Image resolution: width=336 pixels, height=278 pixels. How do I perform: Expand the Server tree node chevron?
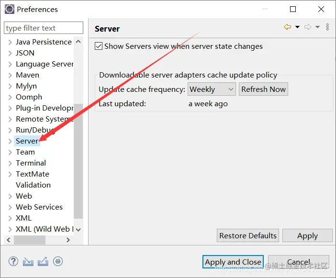coord(10,141)
